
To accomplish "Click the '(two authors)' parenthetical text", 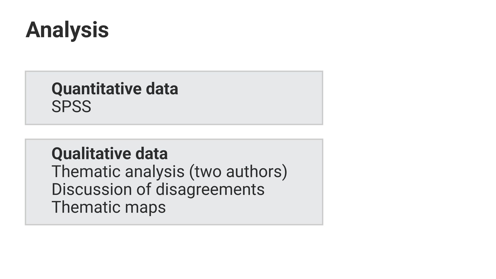I will click(x=238, y=172).
